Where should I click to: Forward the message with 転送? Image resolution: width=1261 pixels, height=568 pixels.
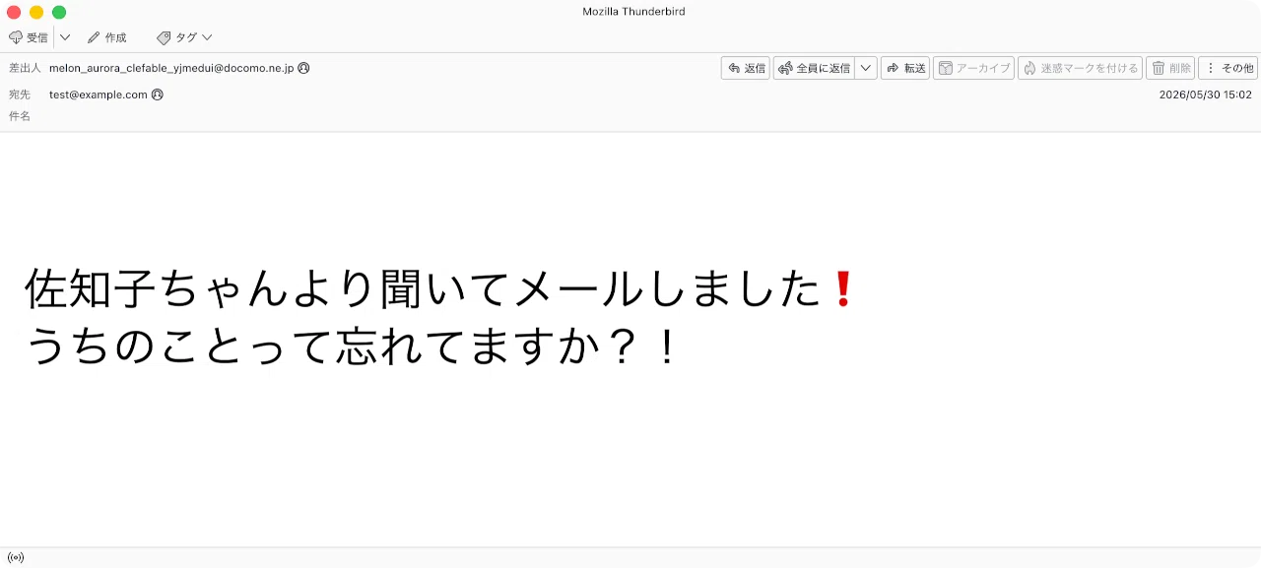[905, 68]
